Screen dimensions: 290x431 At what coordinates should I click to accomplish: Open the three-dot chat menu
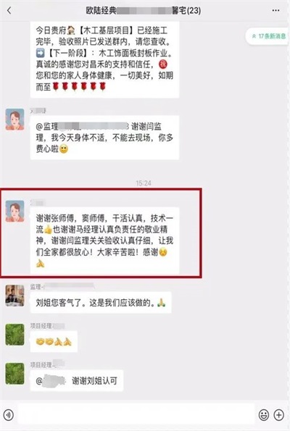(x=275, y=10)
